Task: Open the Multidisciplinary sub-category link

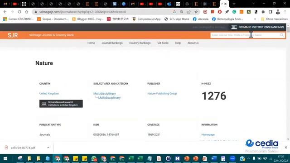Action: tap(109, 98)
